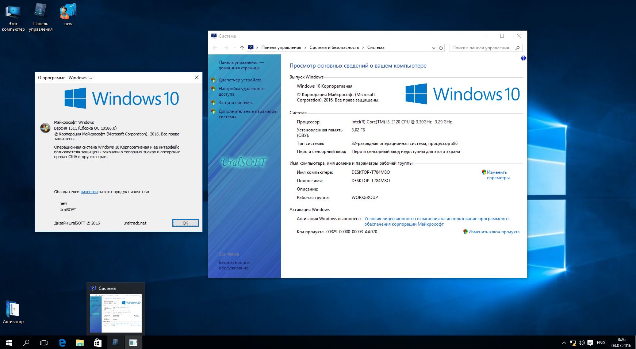Click лицензии link in About dialog
Image resolution: width=636 pixels, height=349 pixels.
(x=89, y=192)
